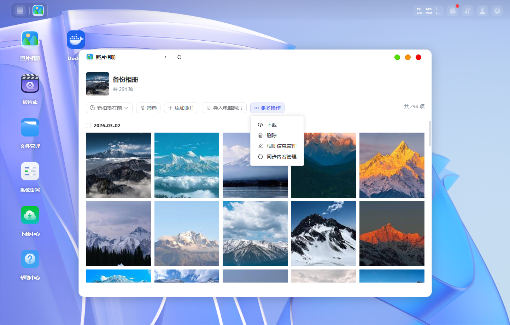Launch the Docker desktop icon
The image size is (510, 325).
(76, 40)
